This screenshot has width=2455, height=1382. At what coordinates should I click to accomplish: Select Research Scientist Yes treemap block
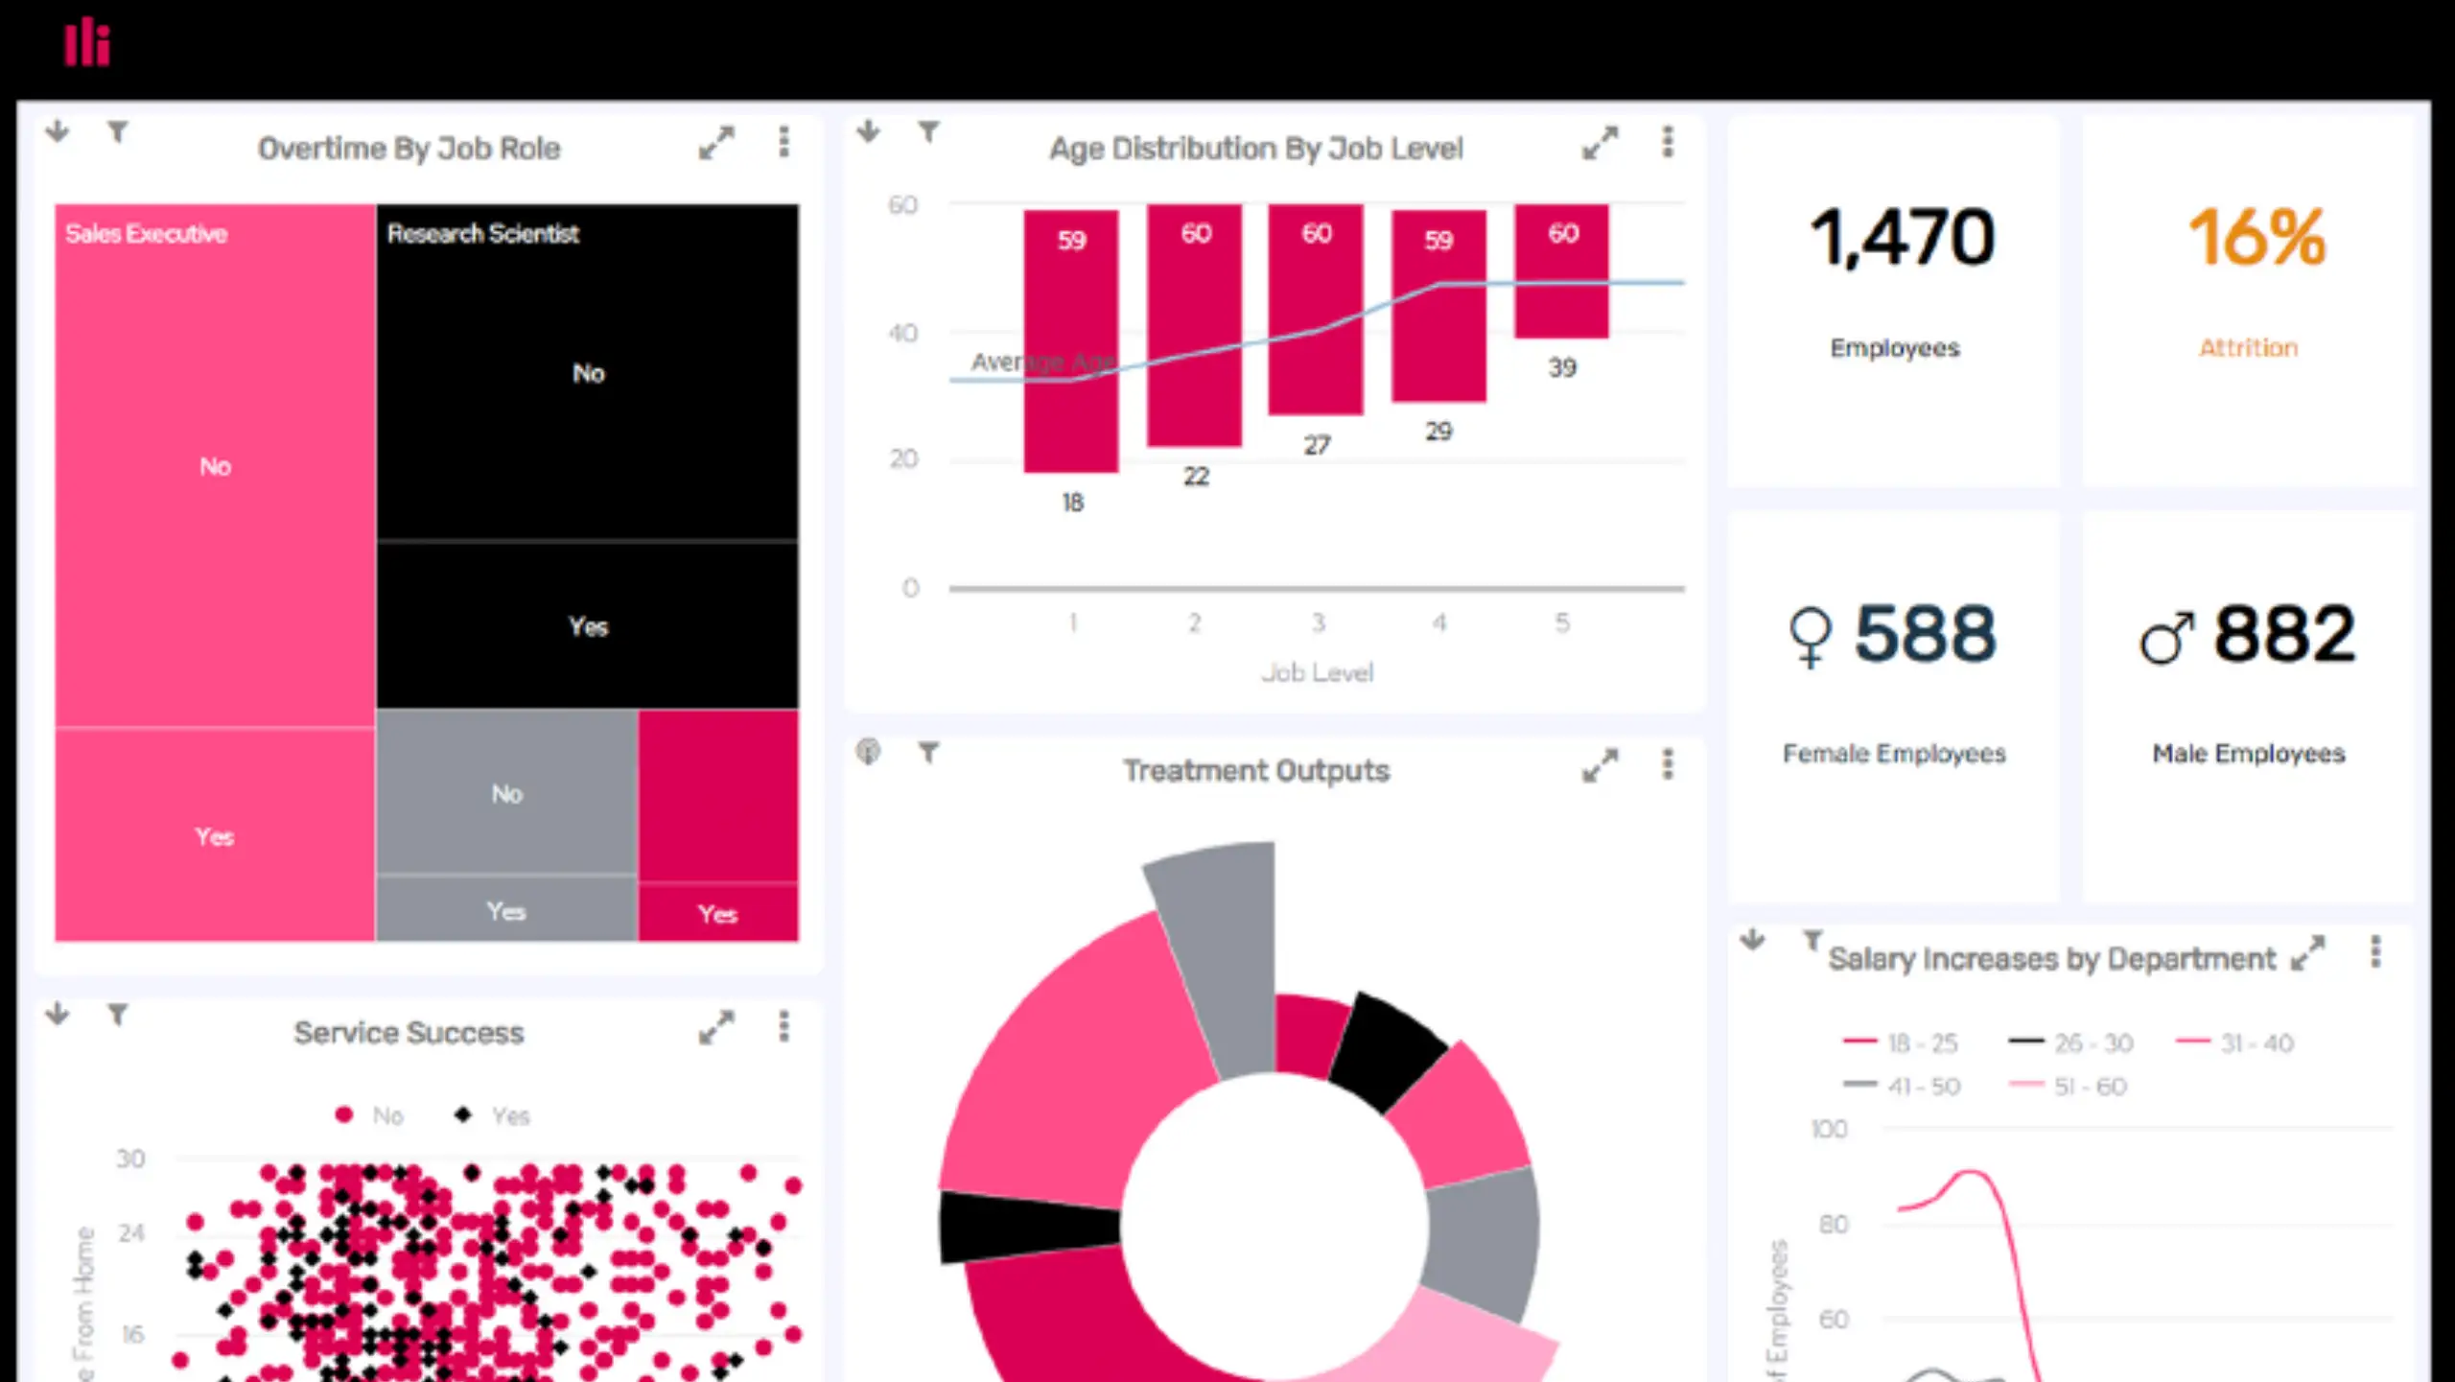(x=587, y=626)
